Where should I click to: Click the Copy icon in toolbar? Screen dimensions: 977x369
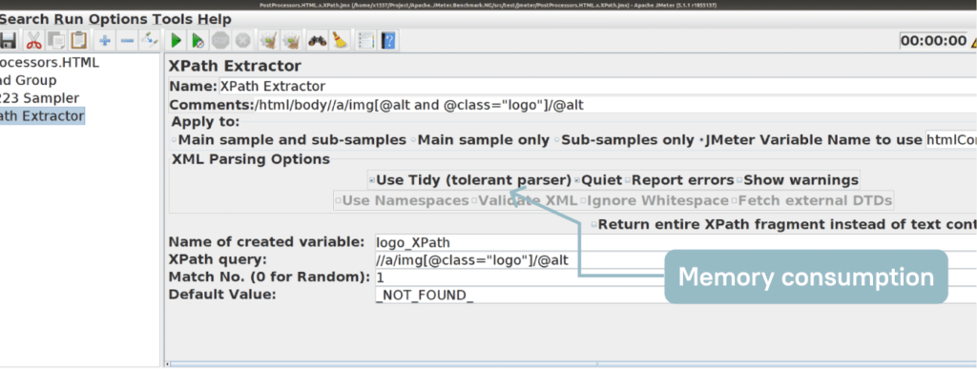coord(56,41)
